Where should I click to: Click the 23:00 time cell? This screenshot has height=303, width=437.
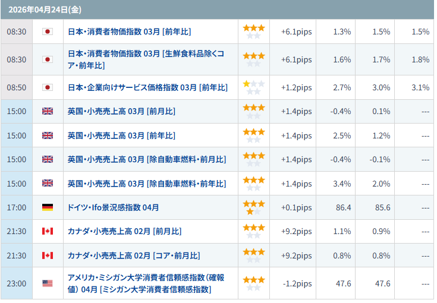[16, 283]
